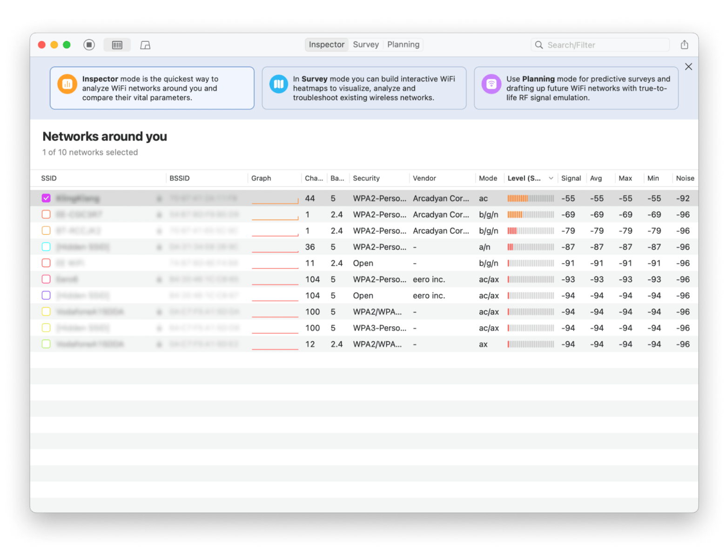
Task: Click the orange Inspector mode icon
Action: (67, 84)
